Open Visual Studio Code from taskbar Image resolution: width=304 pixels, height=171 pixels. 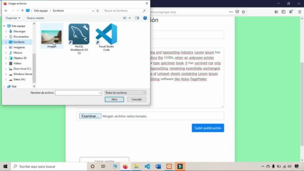(147, 166)
